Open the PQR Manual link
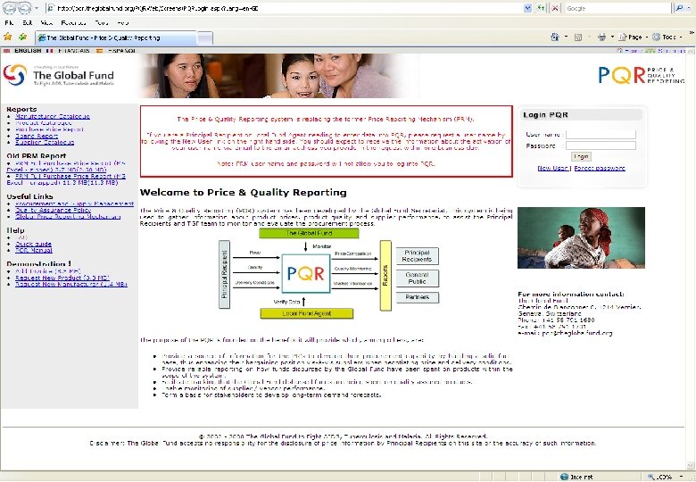 (34, 250)
